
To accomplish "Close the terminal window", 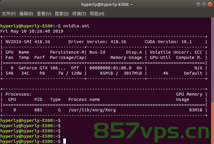I will [x=210, y=4].
